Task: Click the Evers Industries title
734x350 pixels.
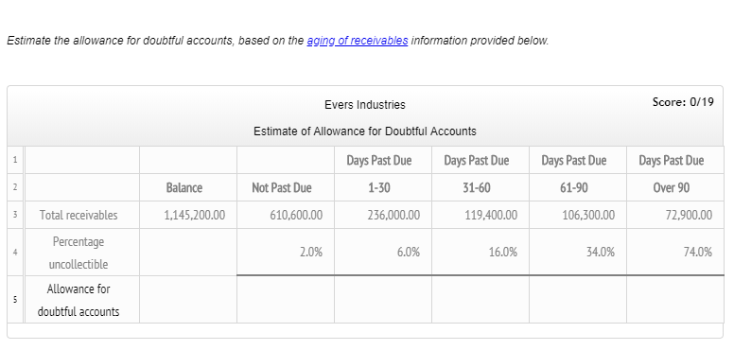Action: tap(365, 105)
